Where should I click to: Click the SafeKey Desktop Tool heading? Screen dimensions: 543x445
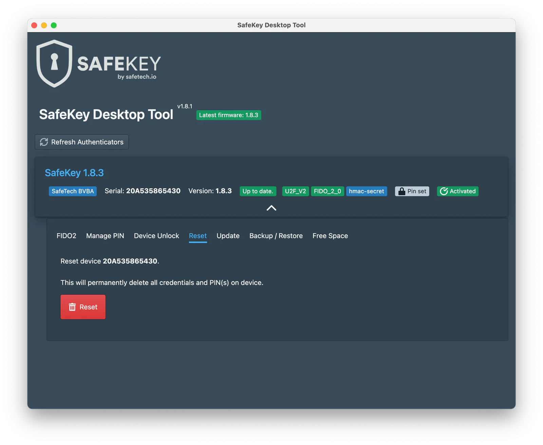click(106, 114)
